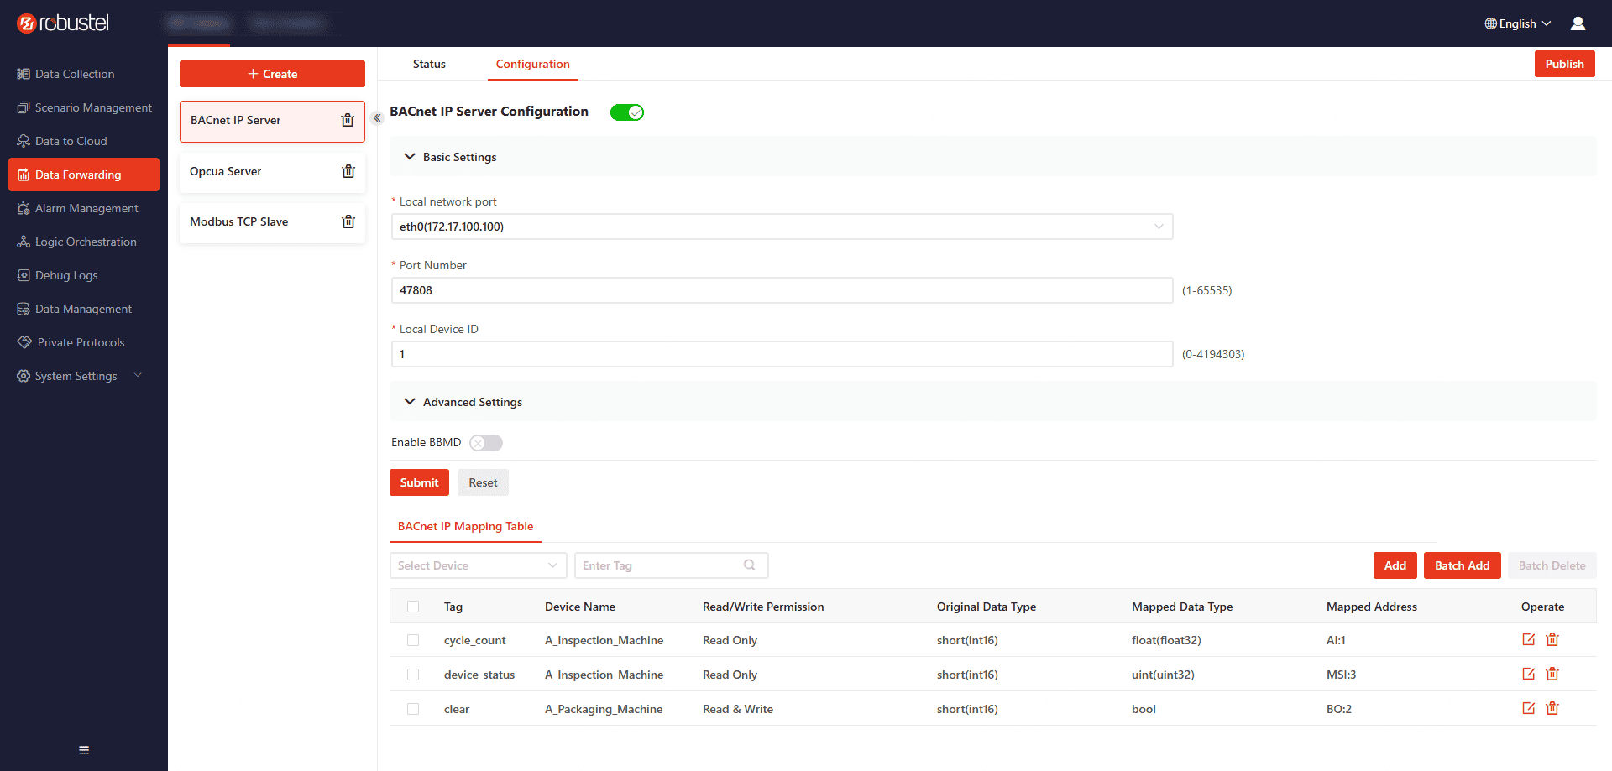Viewport: 1612px width, 771px height.
Task: Switch to the Configuration tab
Action: (532, 64)
